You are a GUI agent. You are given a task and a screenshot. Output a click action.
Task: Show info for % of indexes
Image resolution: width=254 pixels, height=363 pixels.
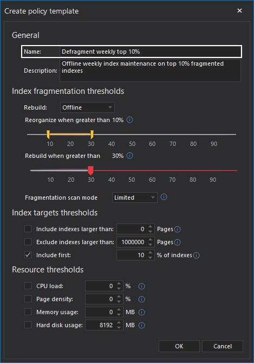197,255
